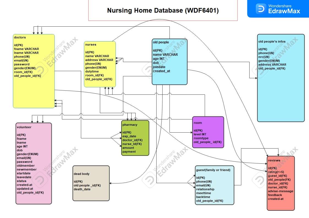Click leavedate field in volunteer table
This screenshot has height=218, width=309.
coord(24,177)
